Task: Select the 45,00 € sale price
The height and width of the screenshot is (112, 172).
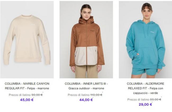Action: pyautogui.click(x=27, y=100)
